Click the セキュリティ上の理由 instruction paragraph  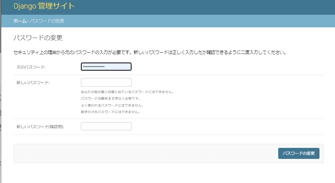click(150, 52)
